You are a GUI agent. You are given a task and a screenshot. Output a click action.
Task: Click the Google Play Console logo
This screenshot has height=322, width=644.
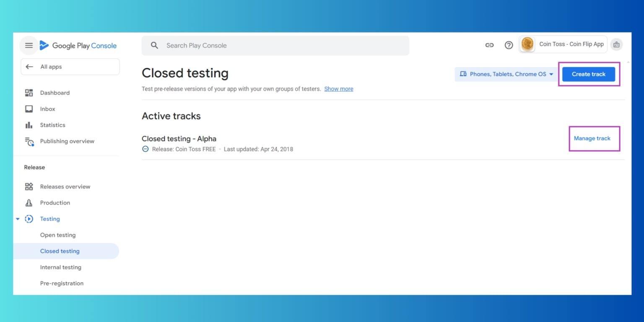[78, 46]
